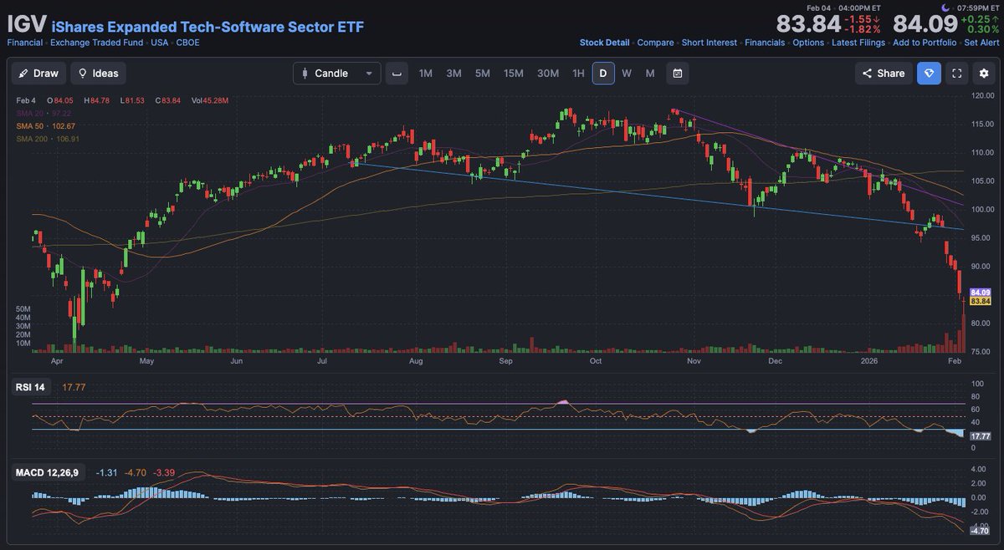Click the 17.77 RSI value tag
The width and height of the screenshot is (1004, 550).
(980, 435)
